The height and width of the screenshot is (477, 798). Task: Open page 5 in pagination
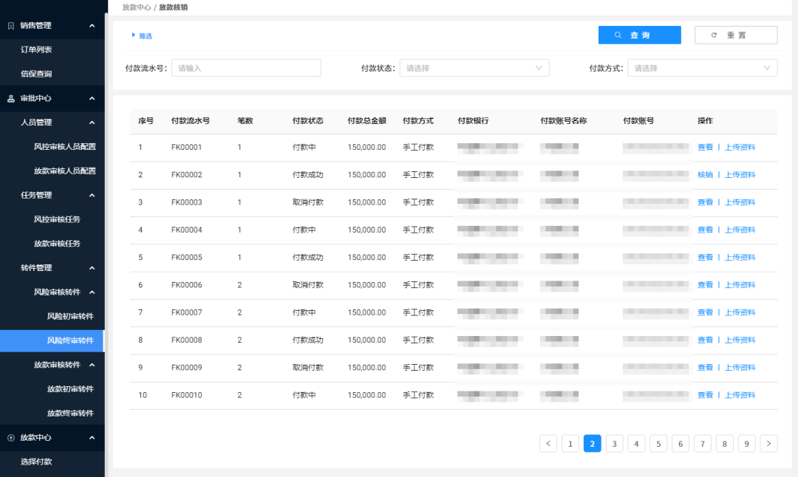click(x=658, y=443)
